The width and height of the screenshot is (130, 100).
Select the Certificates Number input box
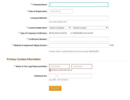pyautogui.click(x=79, y=39)
